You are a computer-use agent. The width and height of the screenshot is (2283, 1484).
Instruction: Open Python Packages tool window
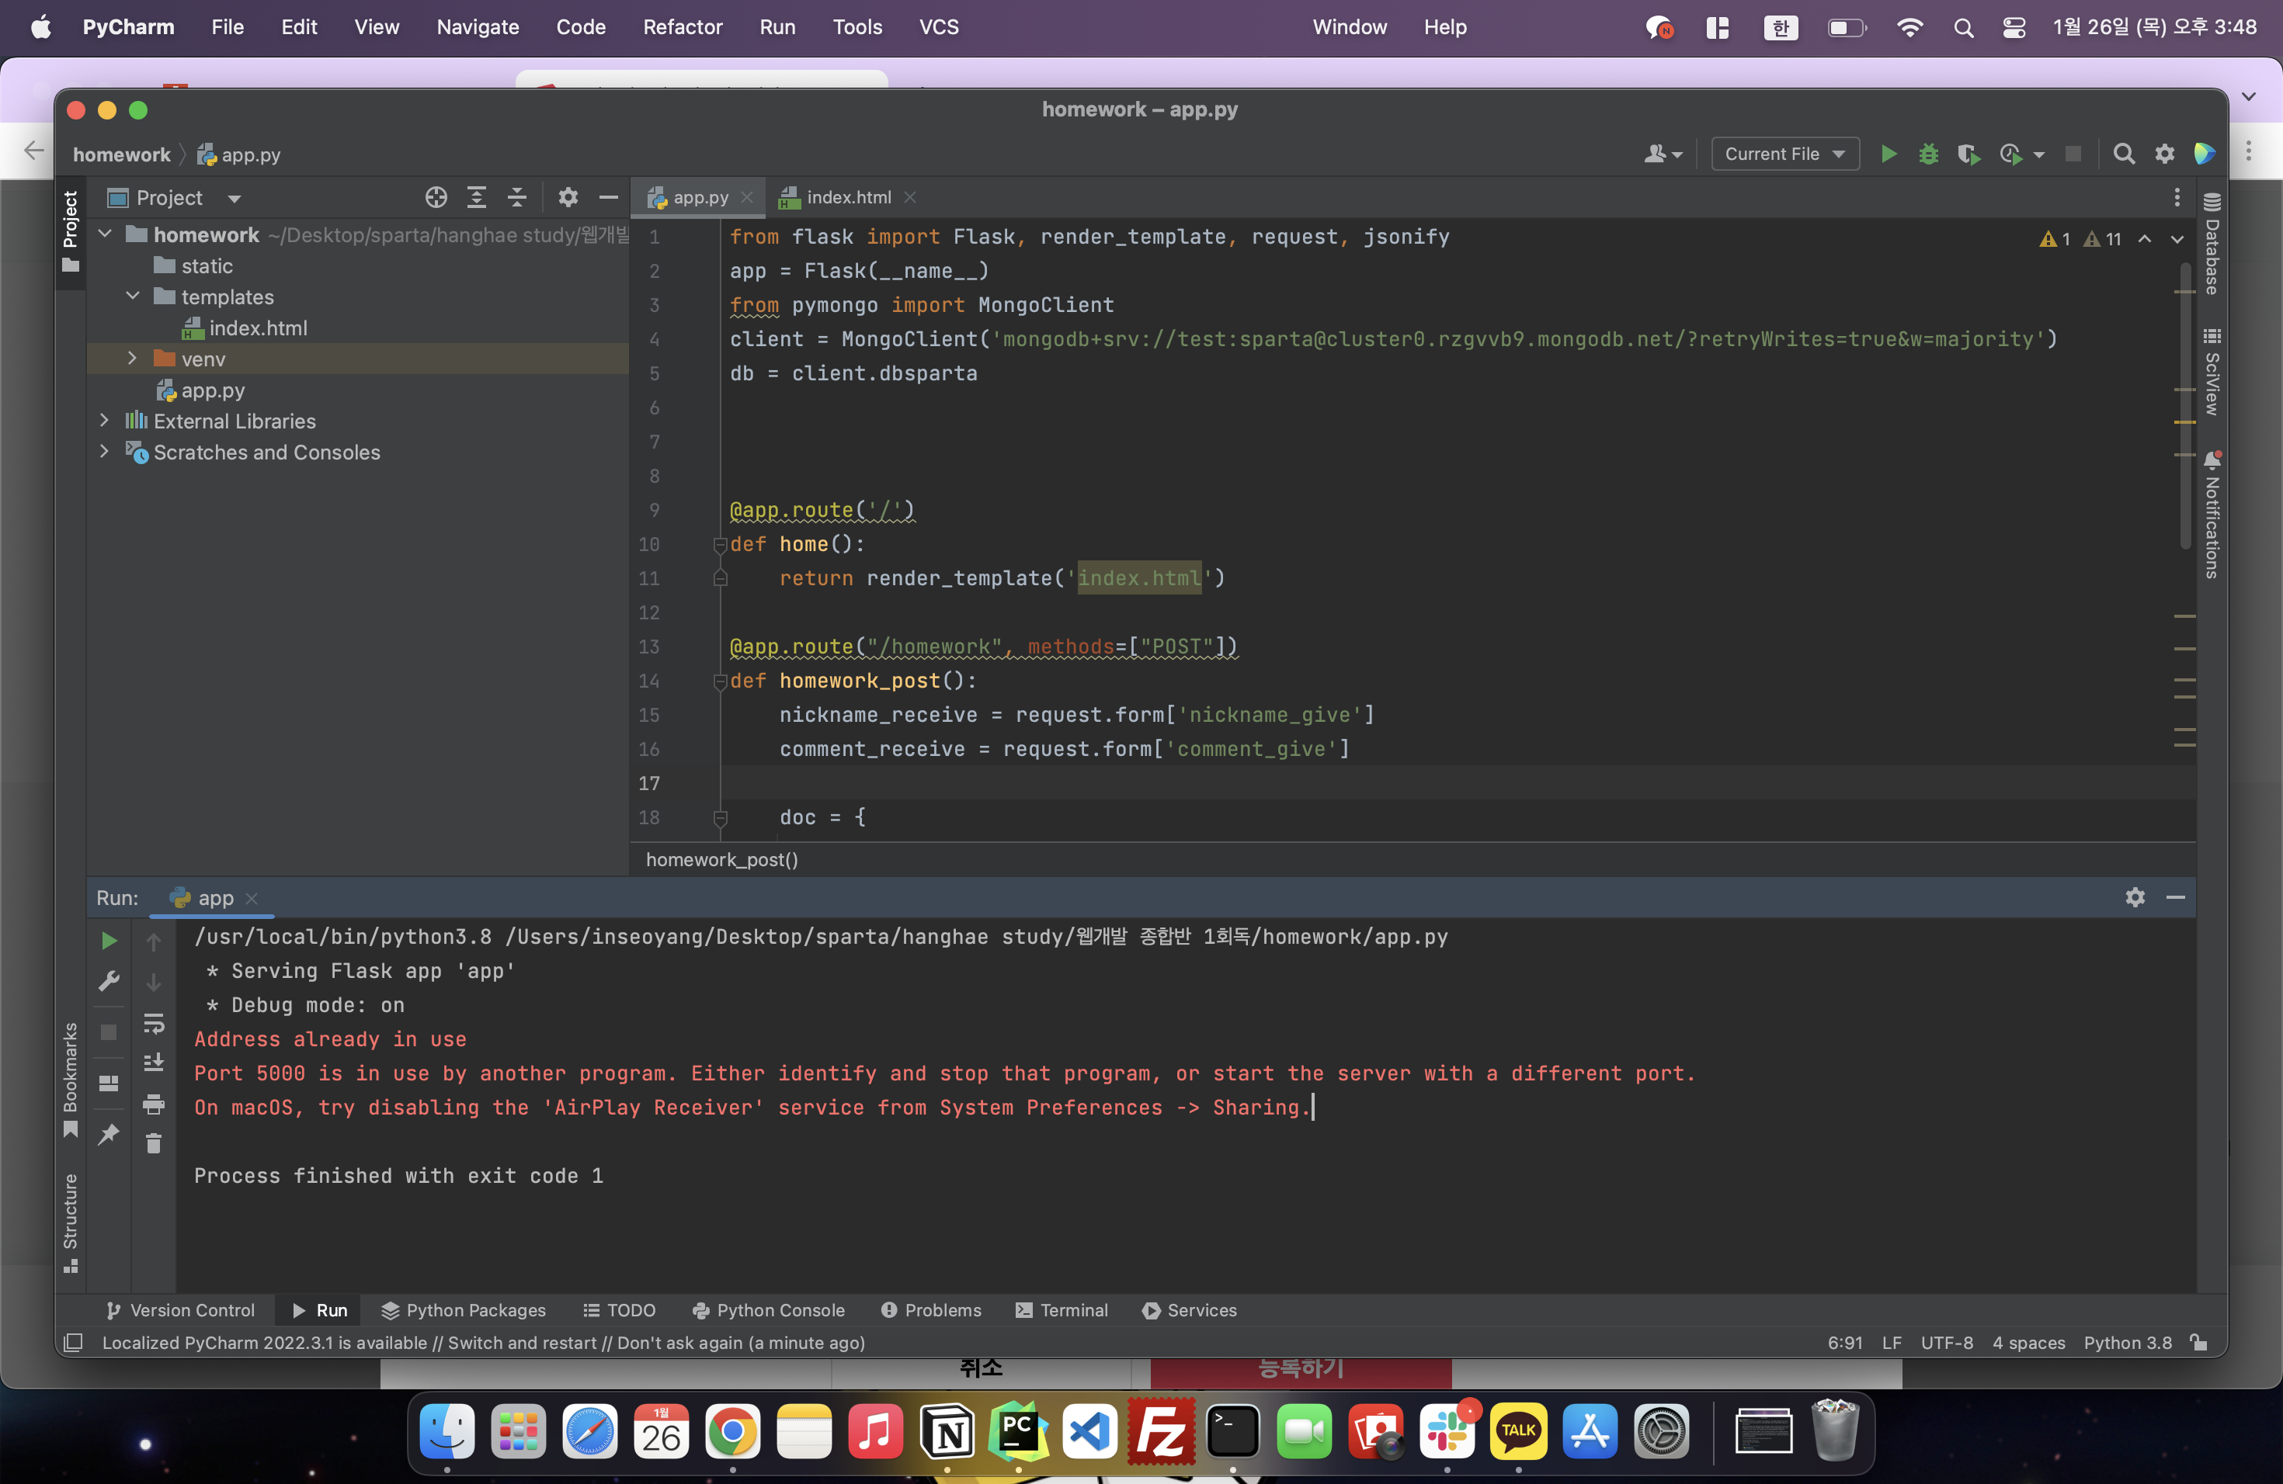[x=464, y=1309]
